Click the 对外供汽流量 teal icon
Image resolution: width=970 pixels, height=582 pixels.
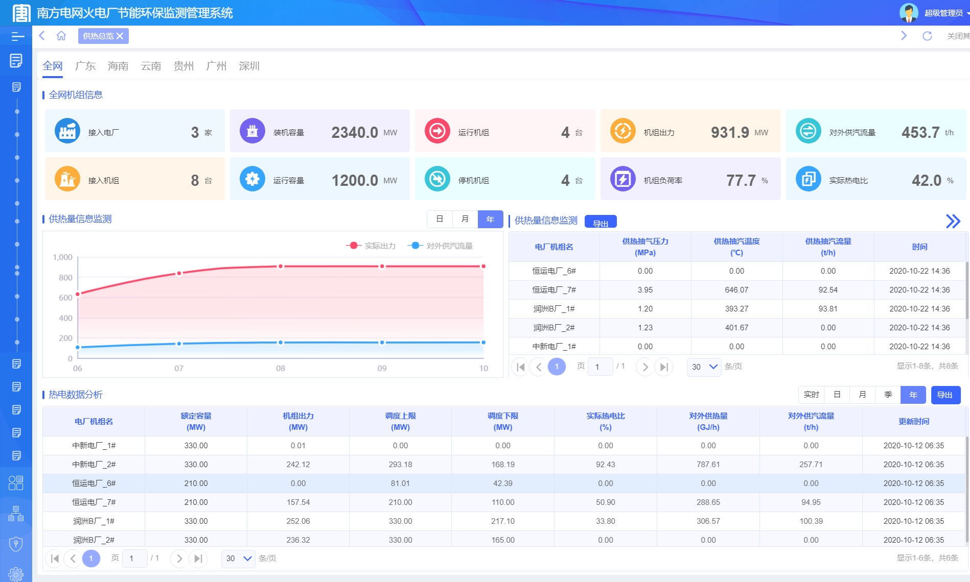pyautogui.click(x=809, y=131)
